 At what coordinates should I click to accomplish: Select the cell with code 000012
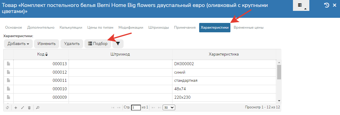point(41,72)
